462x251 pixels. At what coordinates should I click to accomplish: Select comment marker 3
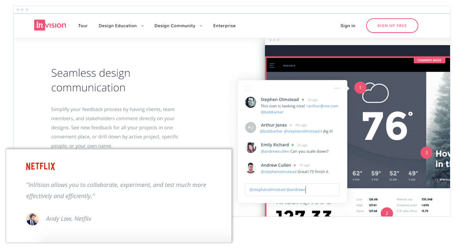click(x=426, y=153)
